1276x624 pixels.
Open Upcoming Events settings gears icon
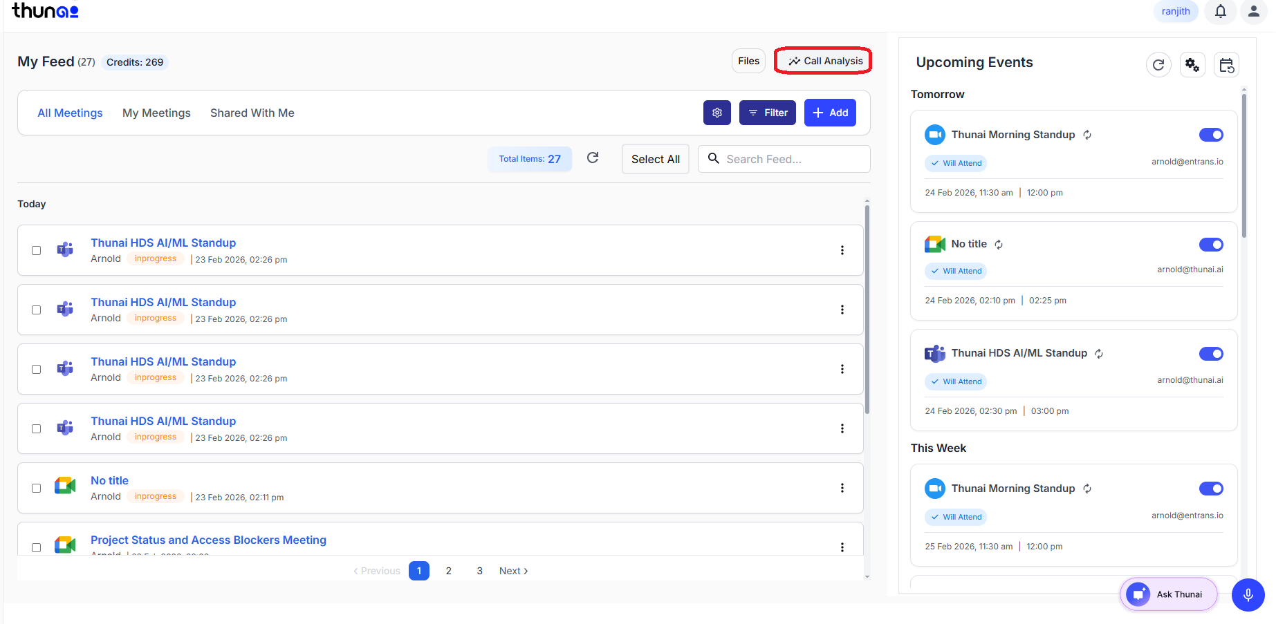tap(1192, 65)
